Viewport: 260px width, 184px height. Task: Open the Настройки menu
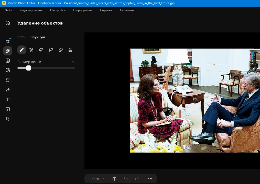click(58, 10)
